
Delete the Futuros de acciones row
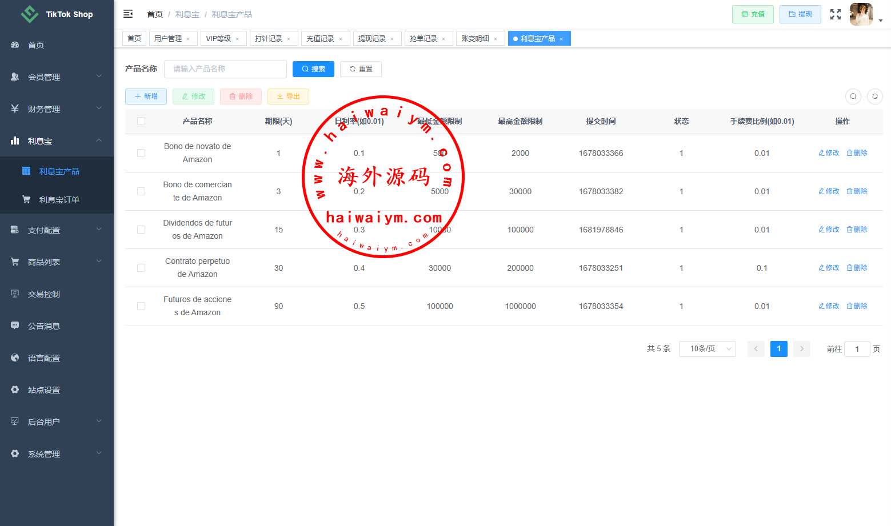point(857,306)
